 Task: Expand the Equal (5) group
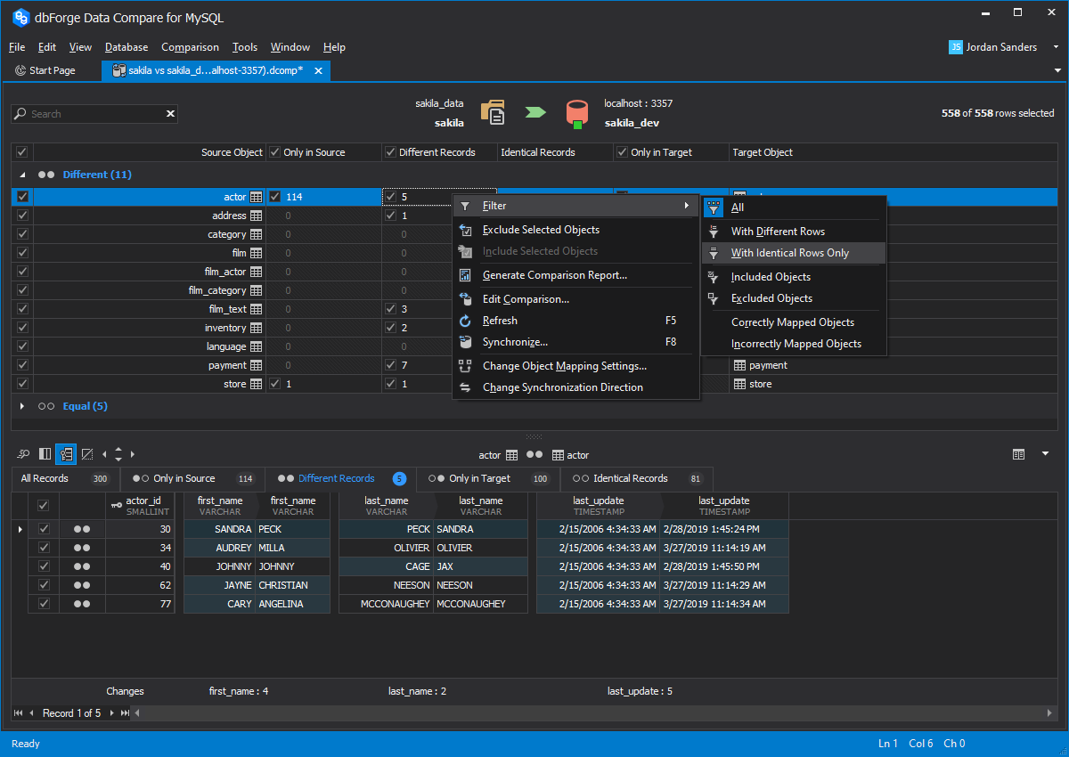coord(22,406)
